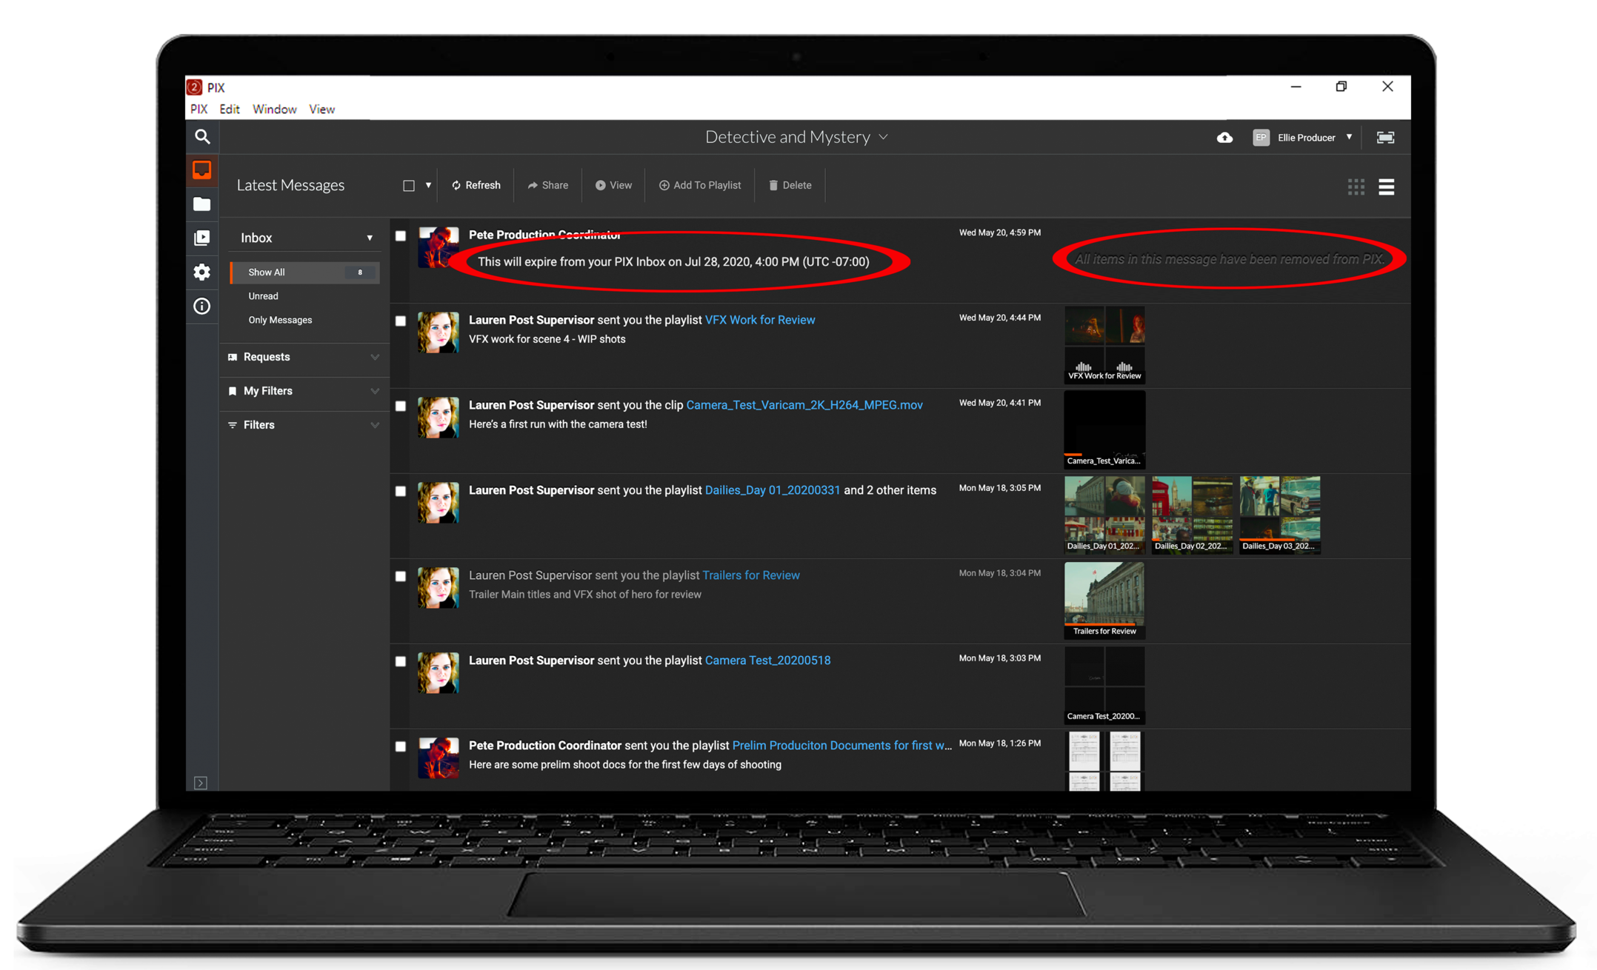The image size is (1597, 970).
Task: Switch to list view layout icon
Action: click(x=1386, y=187)
